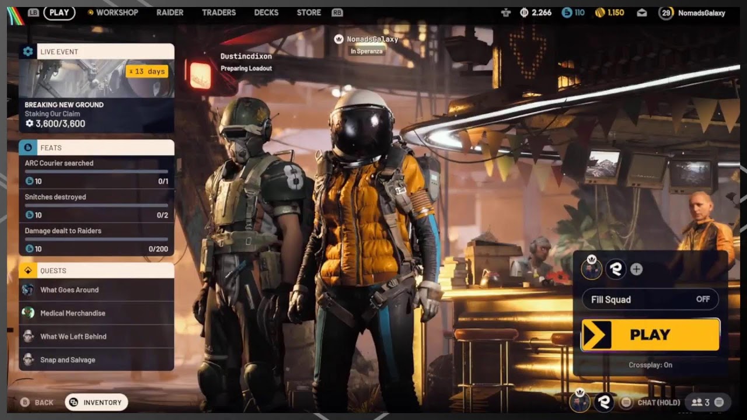
Task: Click the NomadsGalaxy In Speranza name tag
Action: (366, 45)
